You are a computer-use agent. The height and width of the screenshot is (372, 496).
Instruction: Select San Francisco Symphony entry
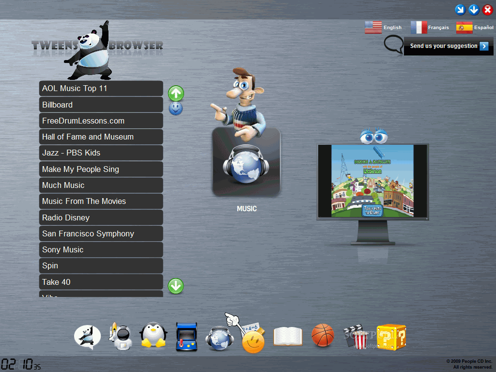click(x=101, y=233)
